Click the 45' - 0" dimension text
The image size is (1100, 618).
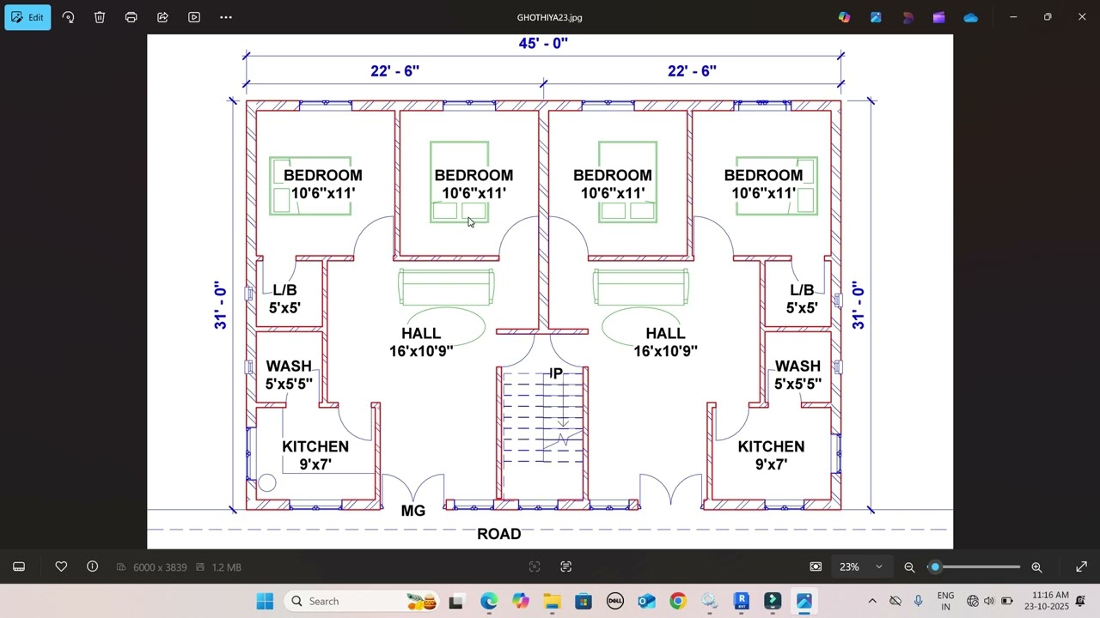543,43
